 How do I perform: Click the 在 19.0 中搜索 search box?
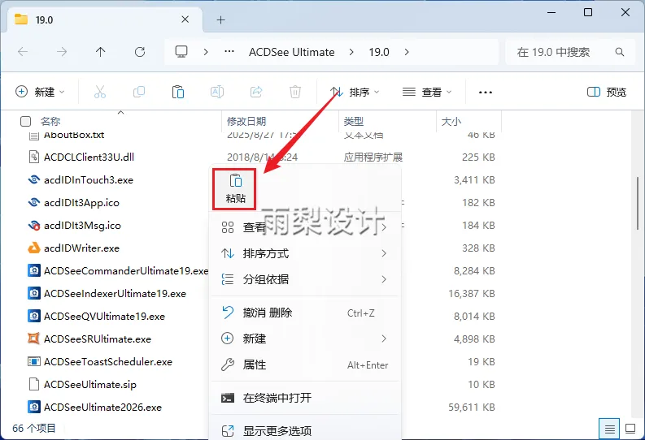(569, 52)
